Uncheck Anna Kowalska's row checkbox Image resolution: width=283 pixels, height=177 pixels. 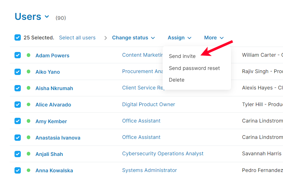[x=18, y=170]
